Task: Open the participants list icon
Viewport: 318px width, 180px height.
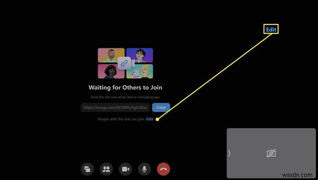Action: [106, 169]
